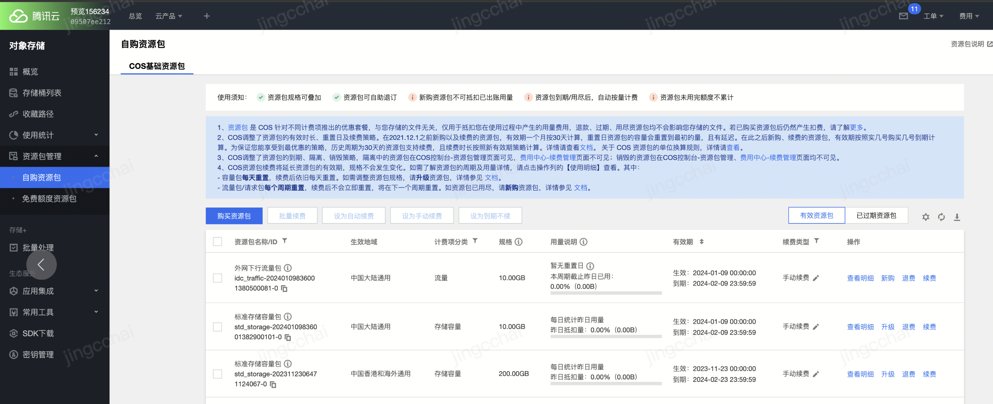Screen dimensions: 993x404
Task: Open 免费额度资源包 in sidebar
Action: (x=49, y=199)
